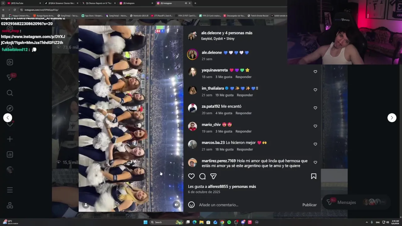This screenshot has height=226, width=402.
Task: Open '4 personas más' collaborators link
Action: coord(239,33)
